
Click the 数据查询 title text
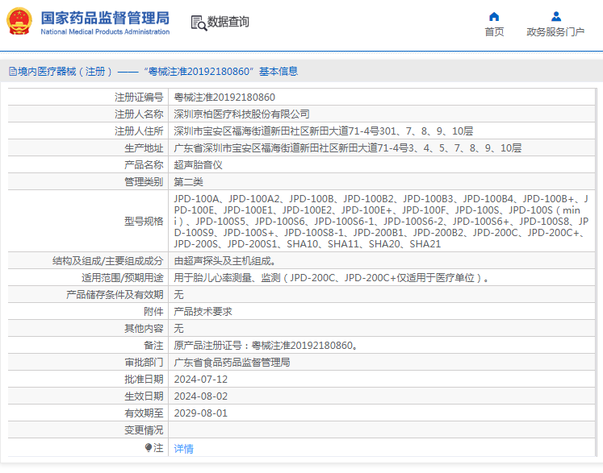(228, 22)
